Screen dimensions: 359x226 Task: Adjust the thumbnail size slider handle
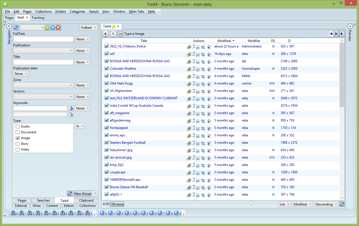click(x=251, y=203)
